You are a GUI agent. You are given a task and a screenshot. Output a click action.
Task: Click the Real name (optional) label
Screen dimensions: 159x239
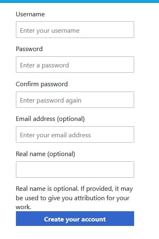(46, 154)
